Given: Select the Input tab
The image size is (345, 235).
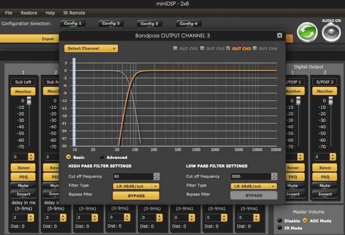Looking at the screenshot, I should tap(30, 39).
